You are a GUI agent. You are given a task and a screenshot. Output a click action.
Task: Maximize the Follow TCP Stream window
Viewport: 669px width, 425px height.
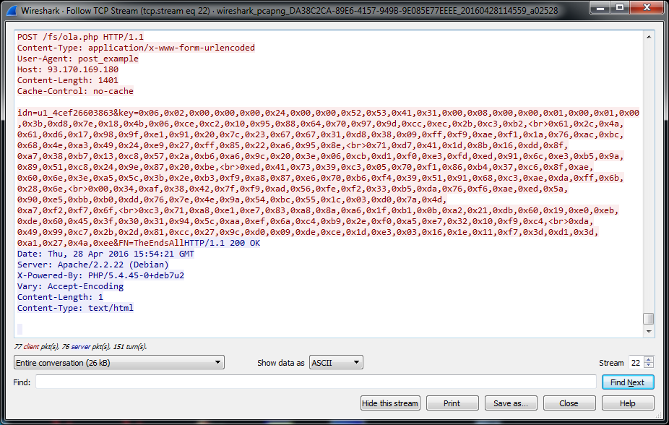click(620, 7)
